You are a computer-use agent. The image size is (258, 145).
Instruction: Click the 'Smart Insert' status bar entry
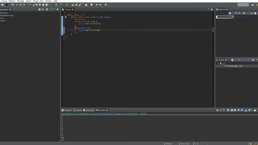point(185,144)
